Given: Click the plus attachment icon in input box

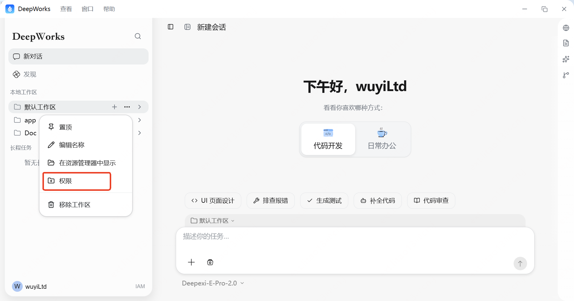Looking at the screenshot, I should pyautogui.click(x=191, y=262).
